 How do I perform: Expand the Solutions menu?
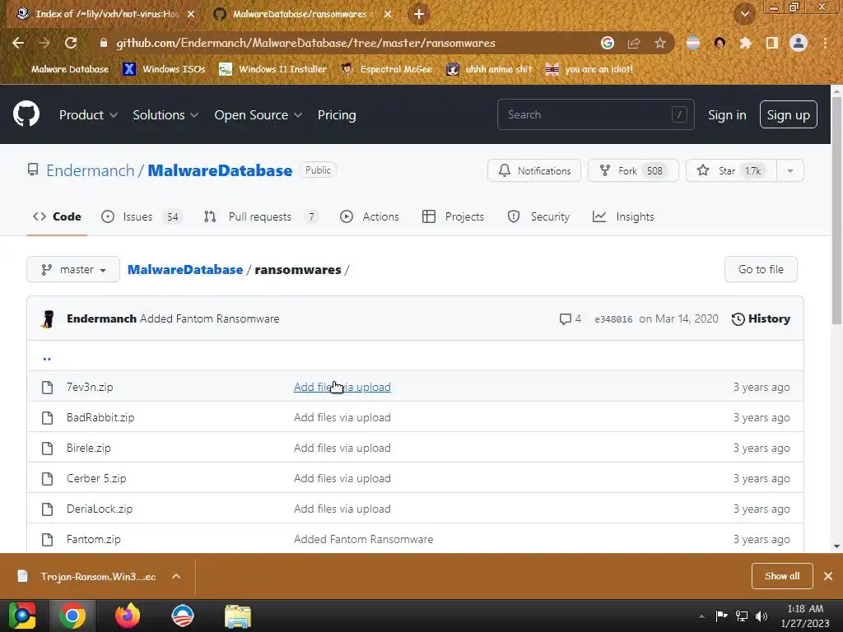click(165, 115)
